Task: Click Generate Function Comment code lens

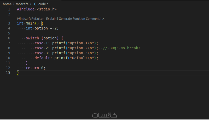Action: pos(79,19)
